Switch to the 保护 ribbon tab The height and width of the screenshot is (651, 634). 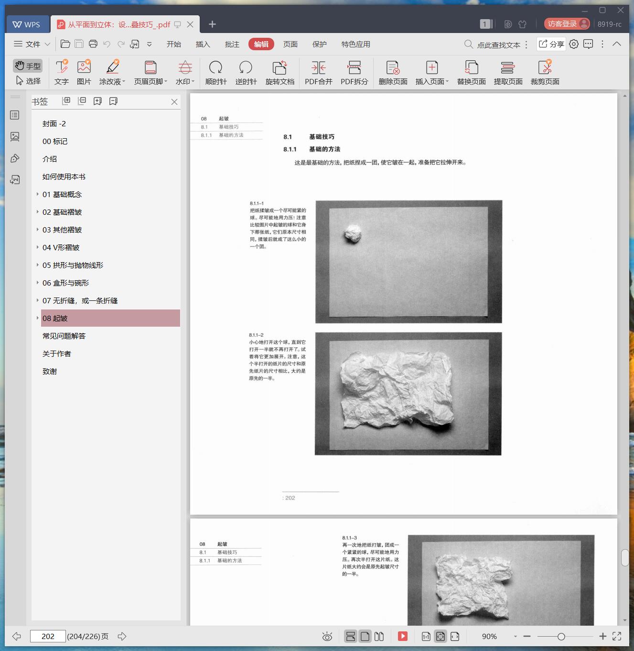(x=320, y=44)
